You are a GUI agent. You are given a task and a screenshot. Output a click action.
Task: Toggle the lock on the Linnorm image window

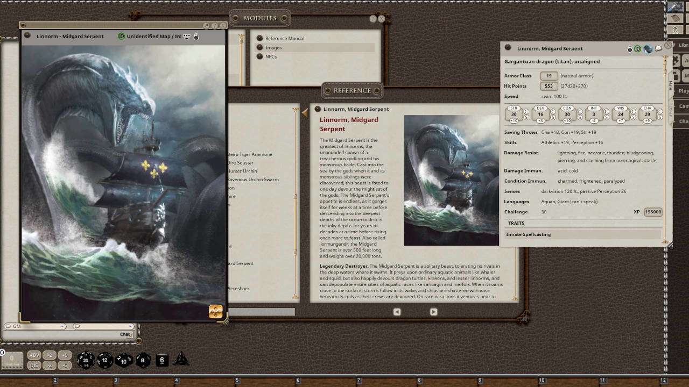pyautogui.click(x=196, y=37)
